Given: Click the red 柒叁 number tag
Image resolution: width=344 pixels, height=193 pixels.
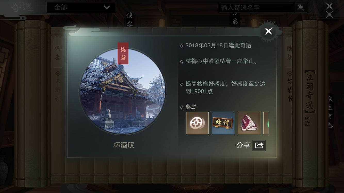Looking at the screenshot, I should (x=123, y=53).
